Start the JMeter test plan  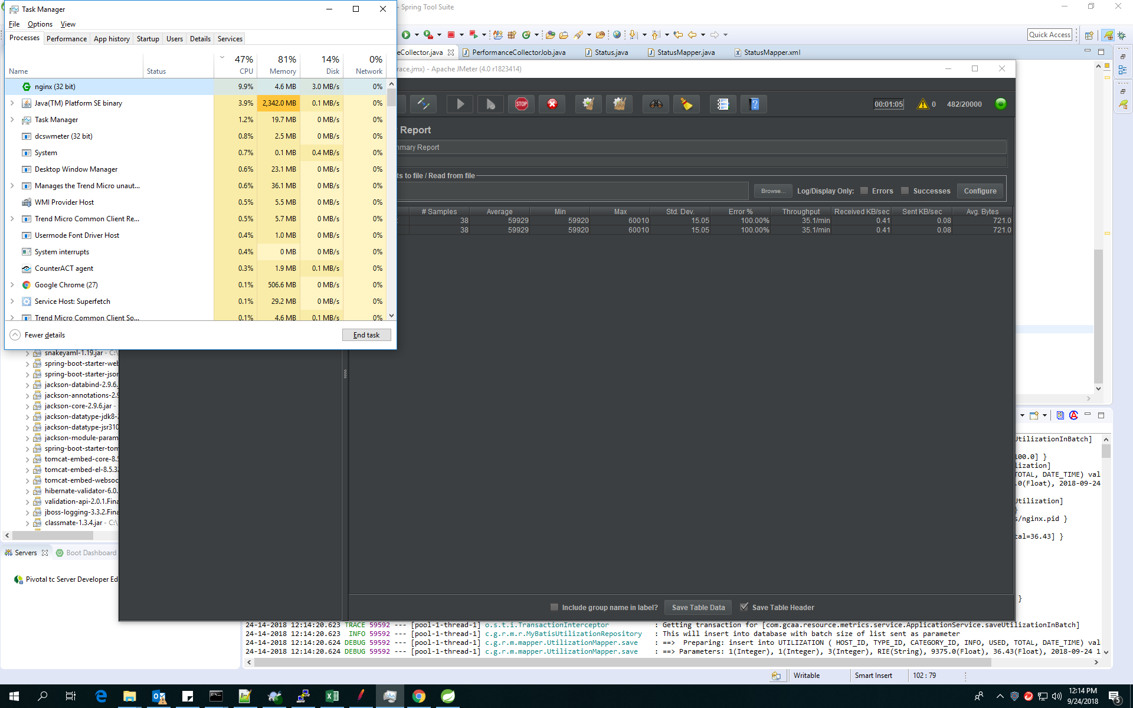(460, 104)
